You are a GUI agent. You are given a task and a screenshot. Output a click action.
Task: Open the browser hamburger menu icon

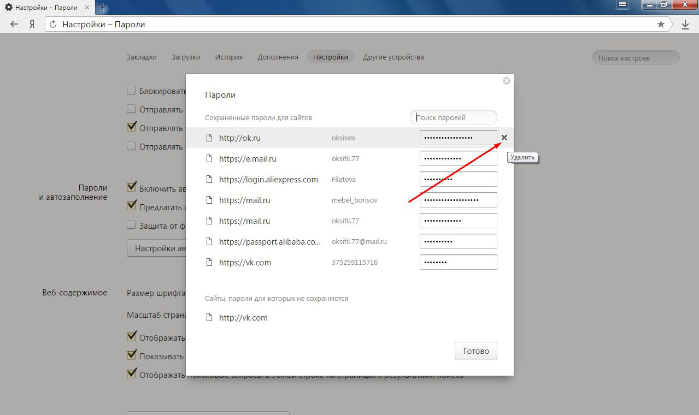pyautogui.click(x=622, y=4)
